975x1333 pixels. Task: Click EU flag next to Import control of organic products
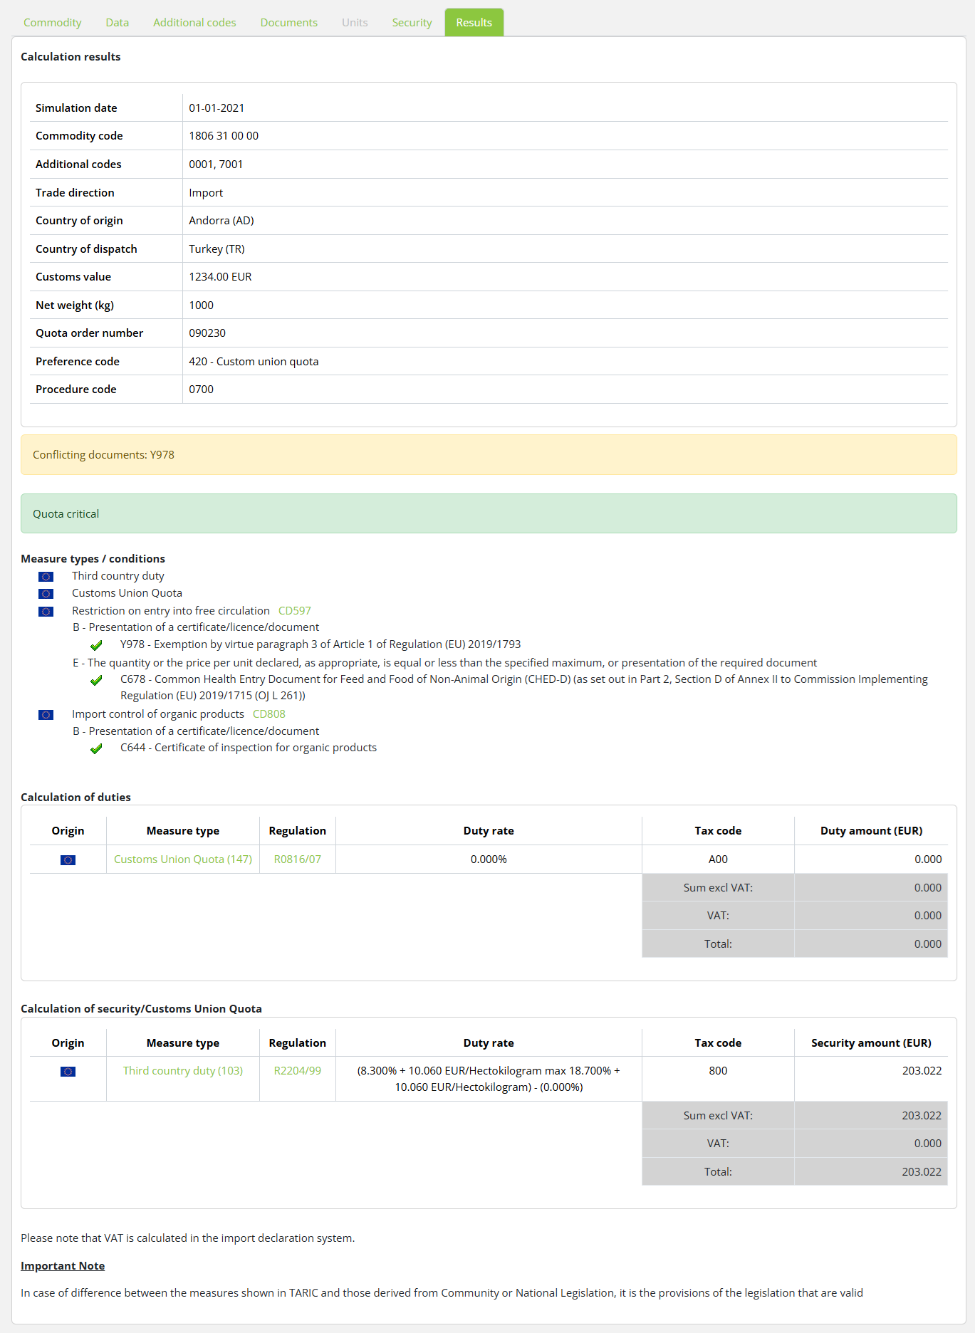click(x=46, y=715)
